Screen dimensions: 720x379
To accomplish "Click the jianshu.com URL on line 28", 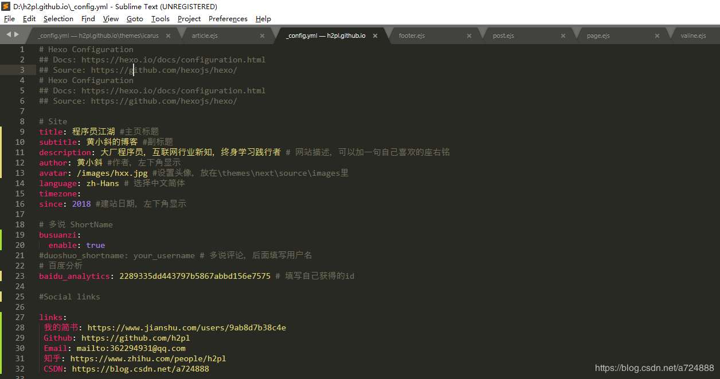I will [187, 327].
